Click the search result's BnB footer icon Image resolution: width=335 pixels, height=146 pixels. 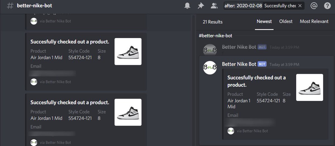pyautogui.click(x=231, y=131)
